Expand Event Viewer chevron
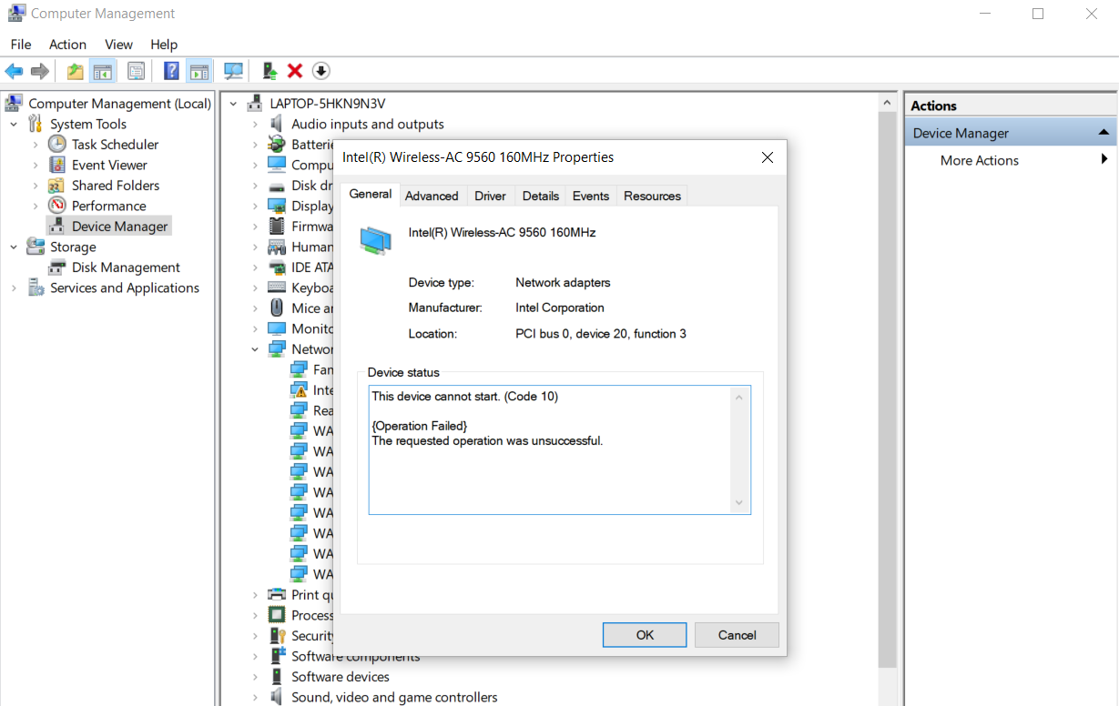The height and width of the screenshot is (706, 1119). click(36, 166)
